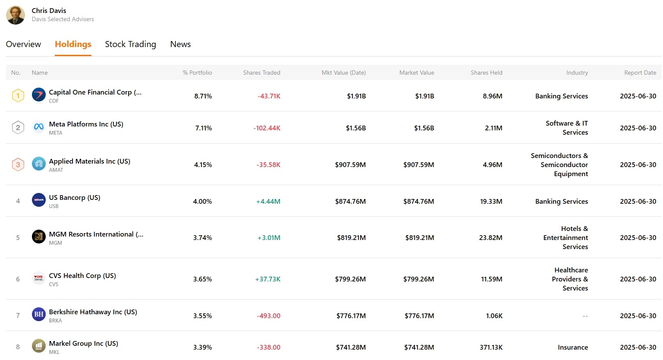The width and height of the screenshot is (663, 360).
Task: Open Applied Materials Inc (US) holding
Action: 90,161
